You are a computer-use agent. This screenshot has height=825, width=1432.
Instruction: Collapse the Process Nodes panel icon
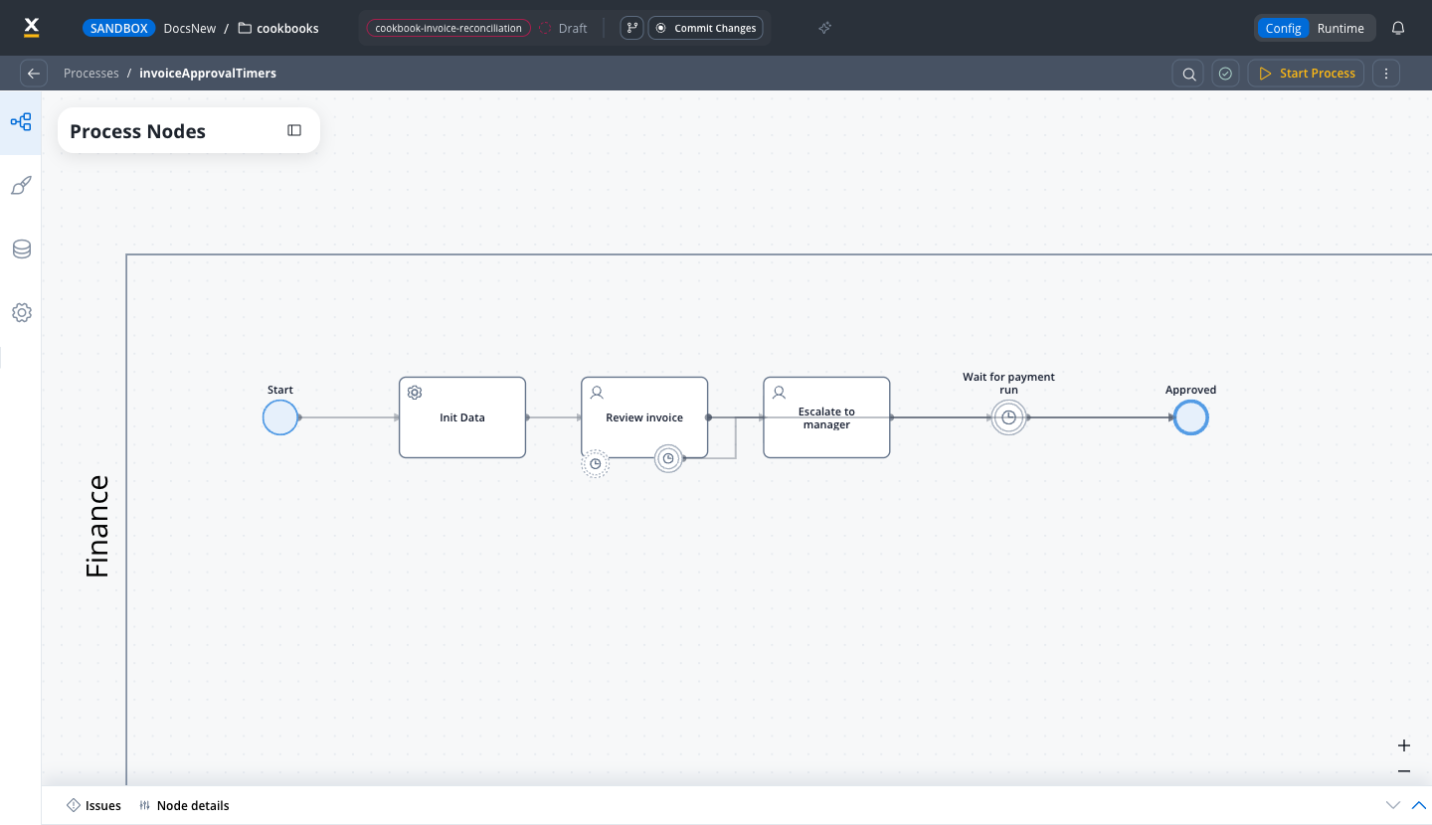pyautogui.click(x=294, y=130)
